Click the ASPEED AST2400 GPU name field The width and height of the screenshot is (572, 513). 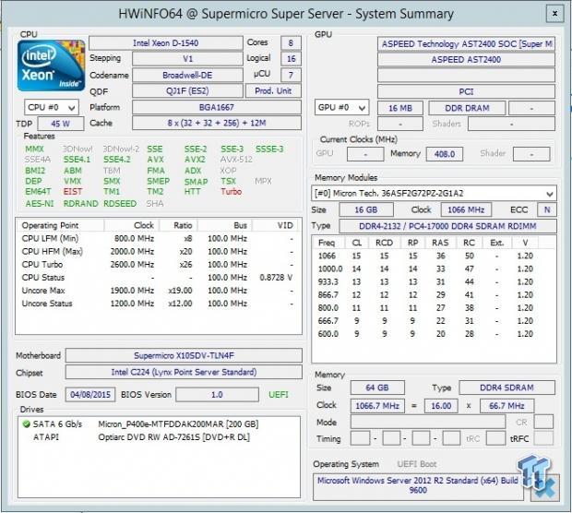click(466, 59)
